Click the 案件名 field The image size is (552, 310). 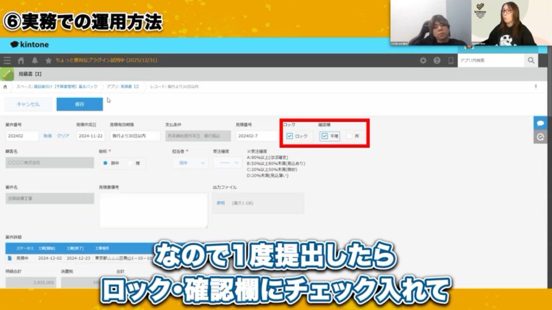[x=50, y=199]
